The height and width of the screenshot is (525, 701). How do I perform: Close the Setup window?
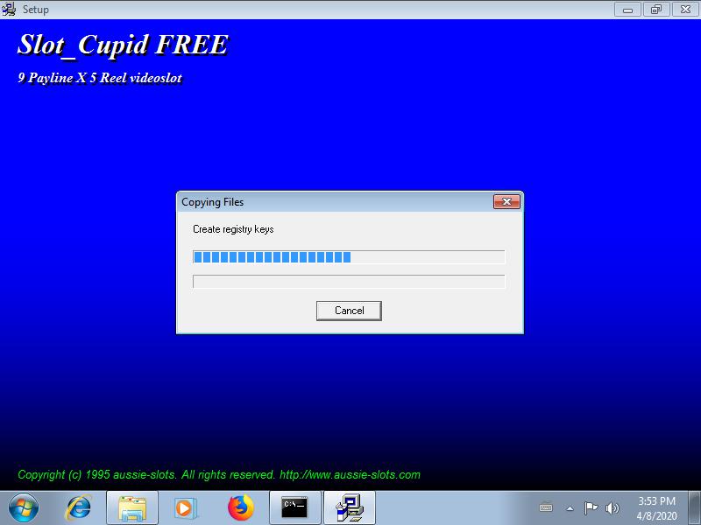[685, 10]
